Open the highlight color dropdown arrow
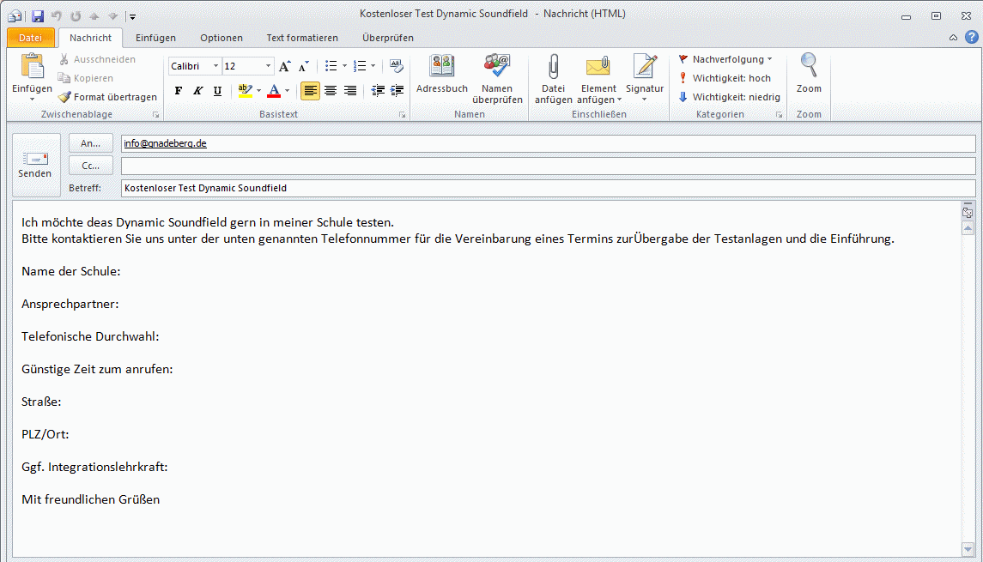The image size is (983, 562). 258,91
